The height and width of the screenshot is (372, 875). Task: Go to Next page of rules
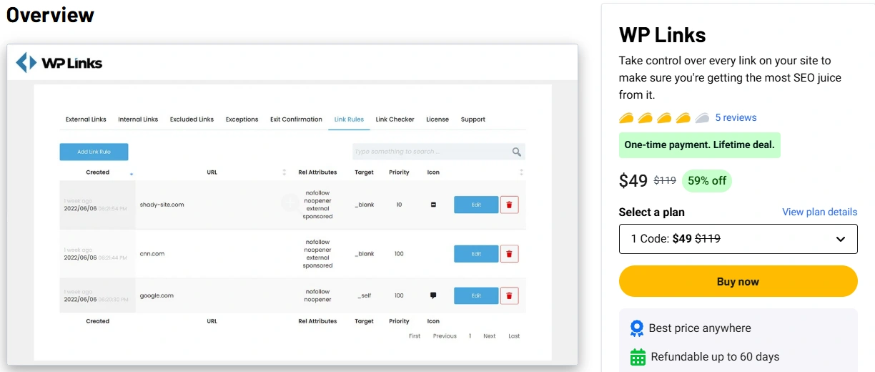(x=489, y=336)
